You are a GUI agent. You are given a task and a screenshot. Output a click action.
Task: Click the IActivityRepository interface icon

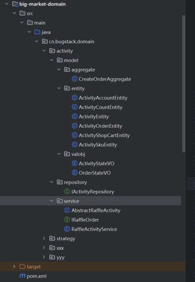67,191
